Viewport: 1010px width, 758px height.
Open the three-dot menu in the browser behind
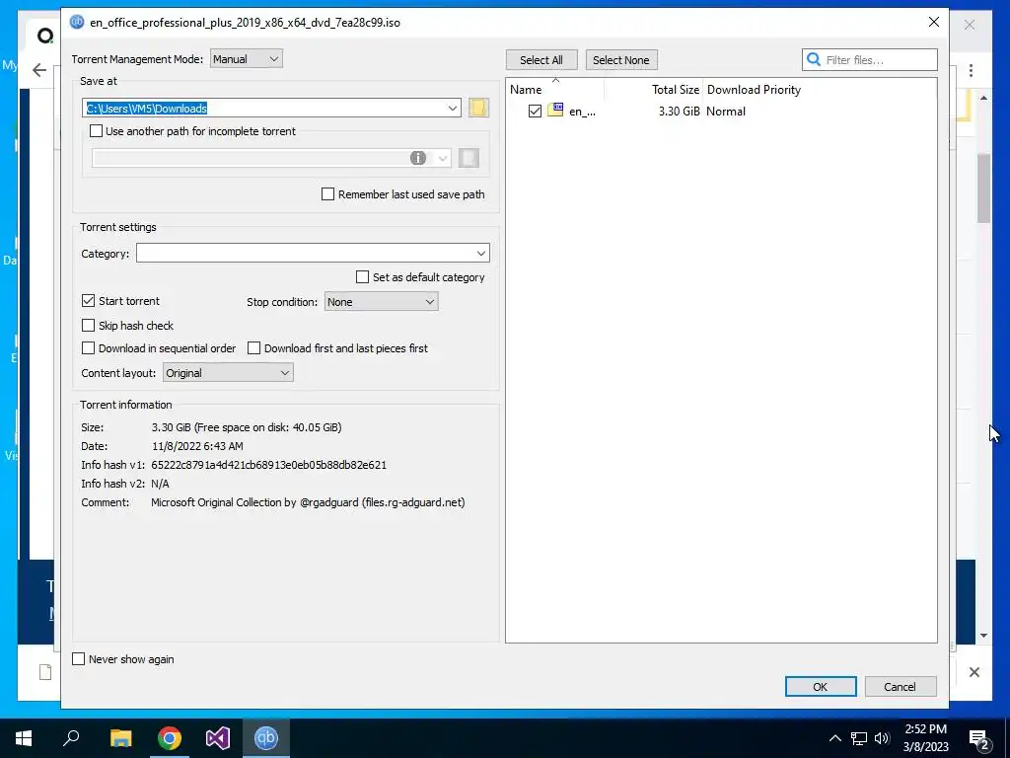point(971,70)
